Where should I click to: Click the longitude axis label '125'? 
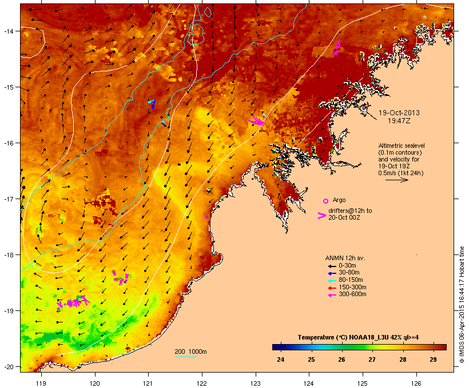tap(363, 383)
